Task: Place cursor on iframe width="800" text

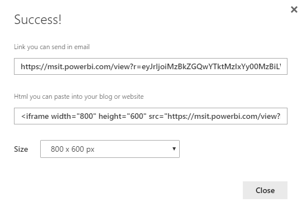Action: pos(59,116)
